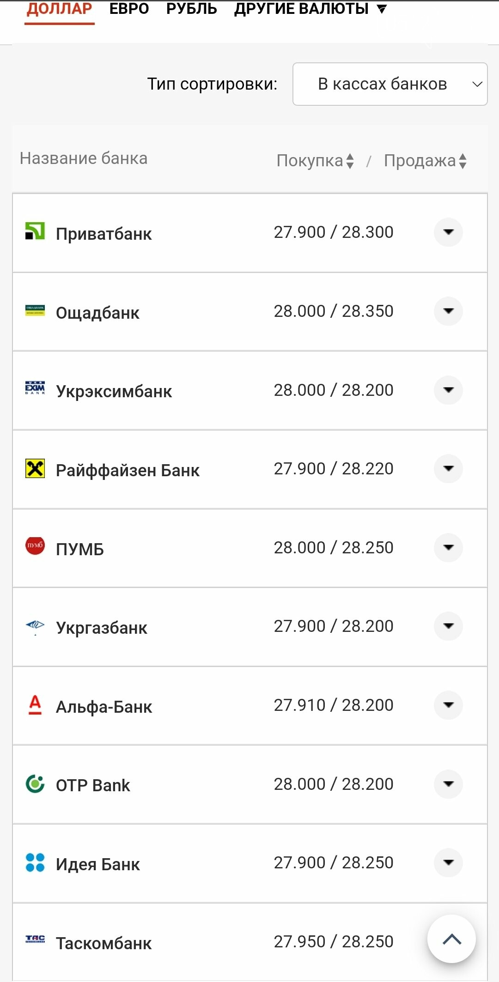Expand the Ощадбанк row arrow
The width and height of the screenshot is (499, 982).
[x=448, y=311]
